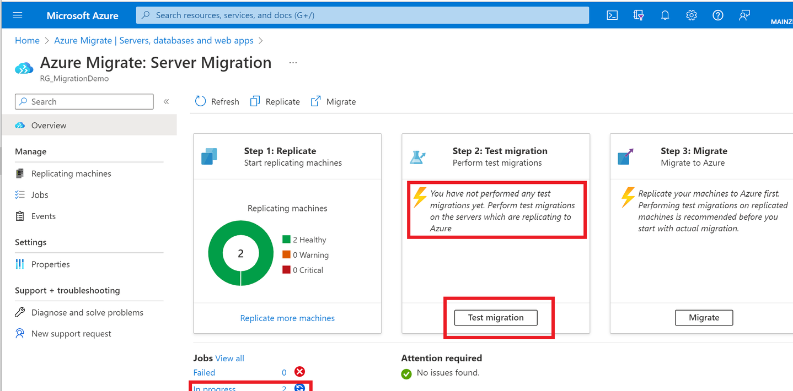Screen dimensions: 793x391
Task: Open the directories and subscriptions filter icon
Action: (639, 15)
